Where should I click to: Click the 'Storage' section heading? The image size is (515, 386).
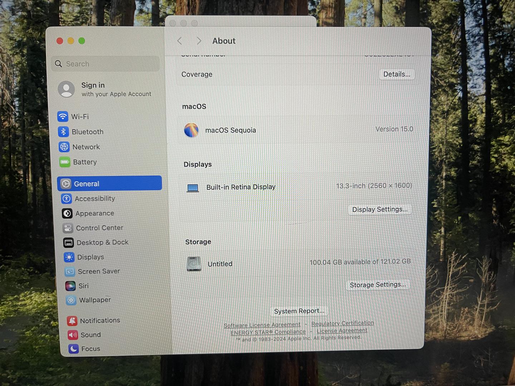tap(198, 242)
